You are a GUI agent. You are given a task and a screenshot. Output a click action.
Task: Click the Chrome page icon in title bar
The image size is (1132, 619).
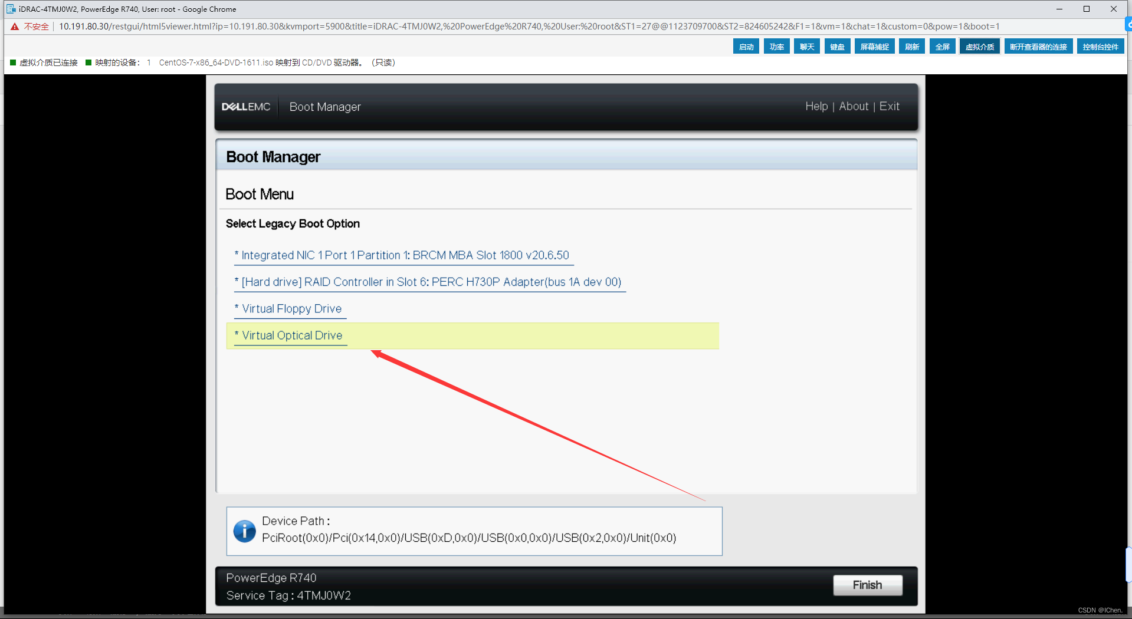point(11,9)
